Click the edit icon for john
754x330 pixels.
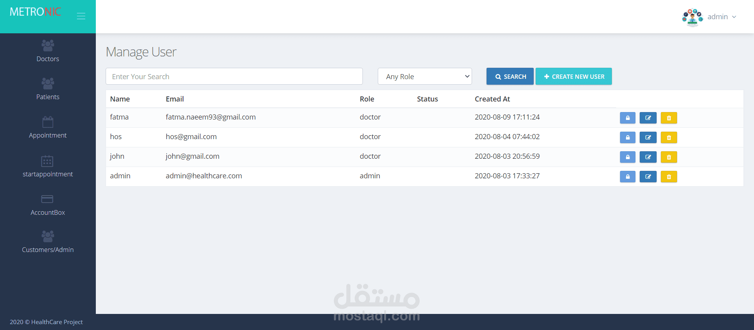coord(648,157)
